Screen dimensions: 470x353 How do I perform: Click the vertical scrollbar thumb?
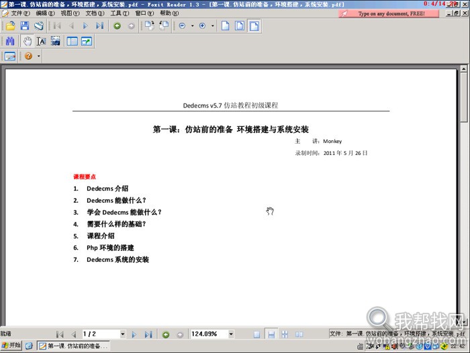(464, 97)
